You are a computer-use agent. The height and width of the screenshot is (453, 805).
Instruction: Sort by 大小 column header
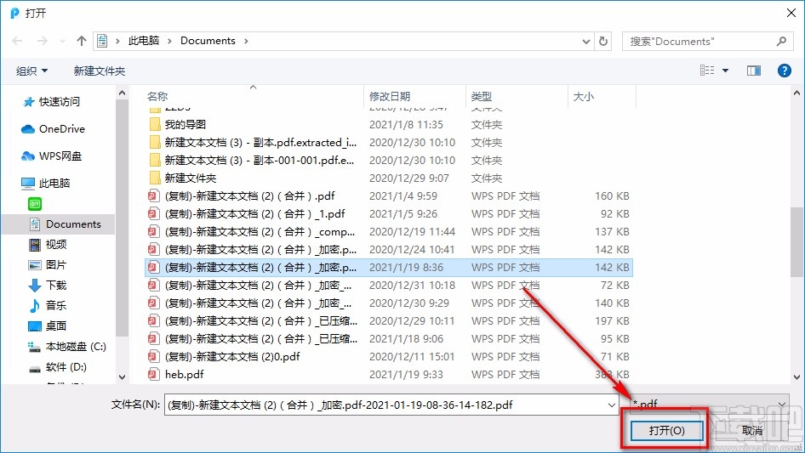coord(583,96)
